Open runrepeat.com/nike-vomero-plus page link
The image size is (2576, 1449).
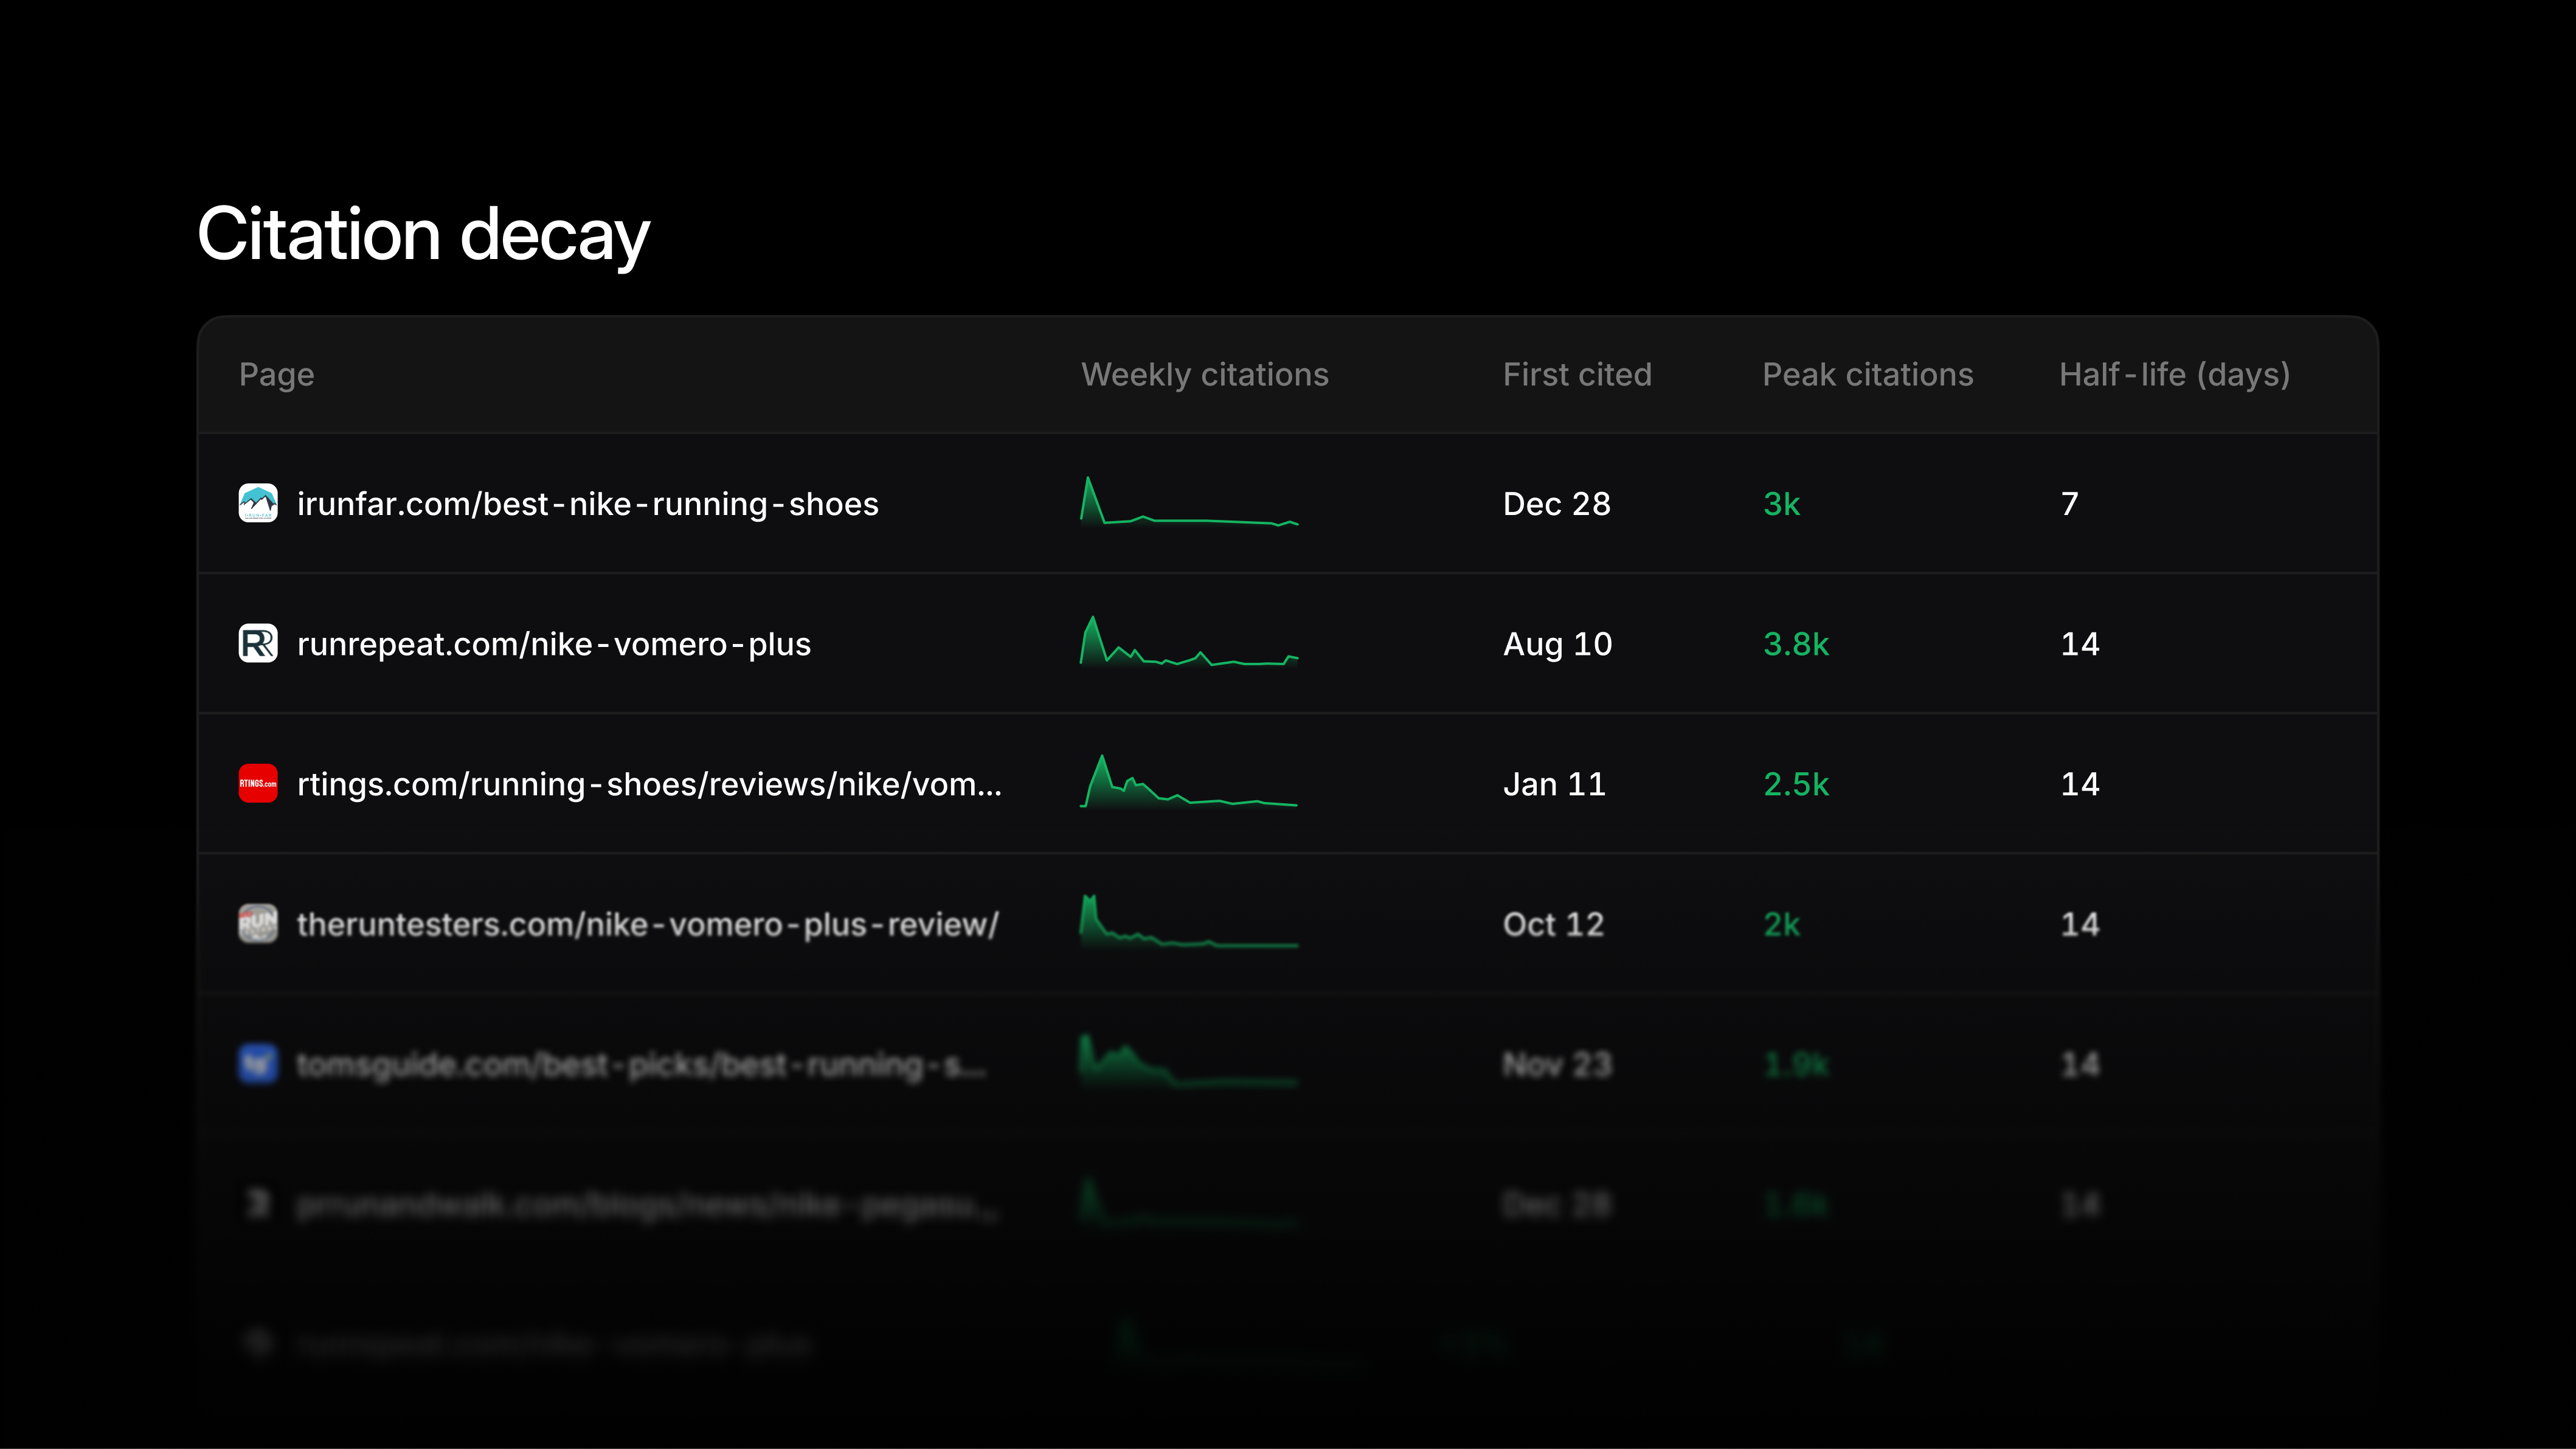pos(554,644)
